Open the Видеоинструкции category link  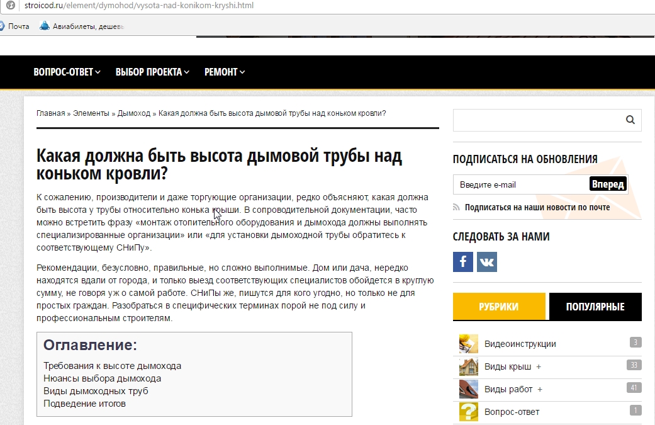tap(520, 344)
